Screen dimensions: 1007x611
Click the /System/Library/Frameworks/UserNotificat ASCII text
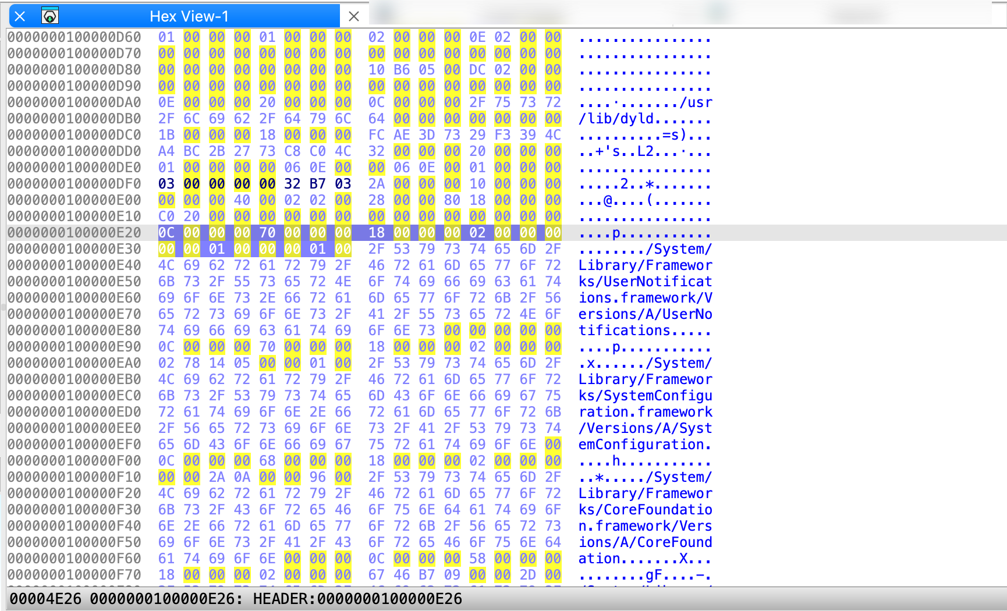pos(644,281)
